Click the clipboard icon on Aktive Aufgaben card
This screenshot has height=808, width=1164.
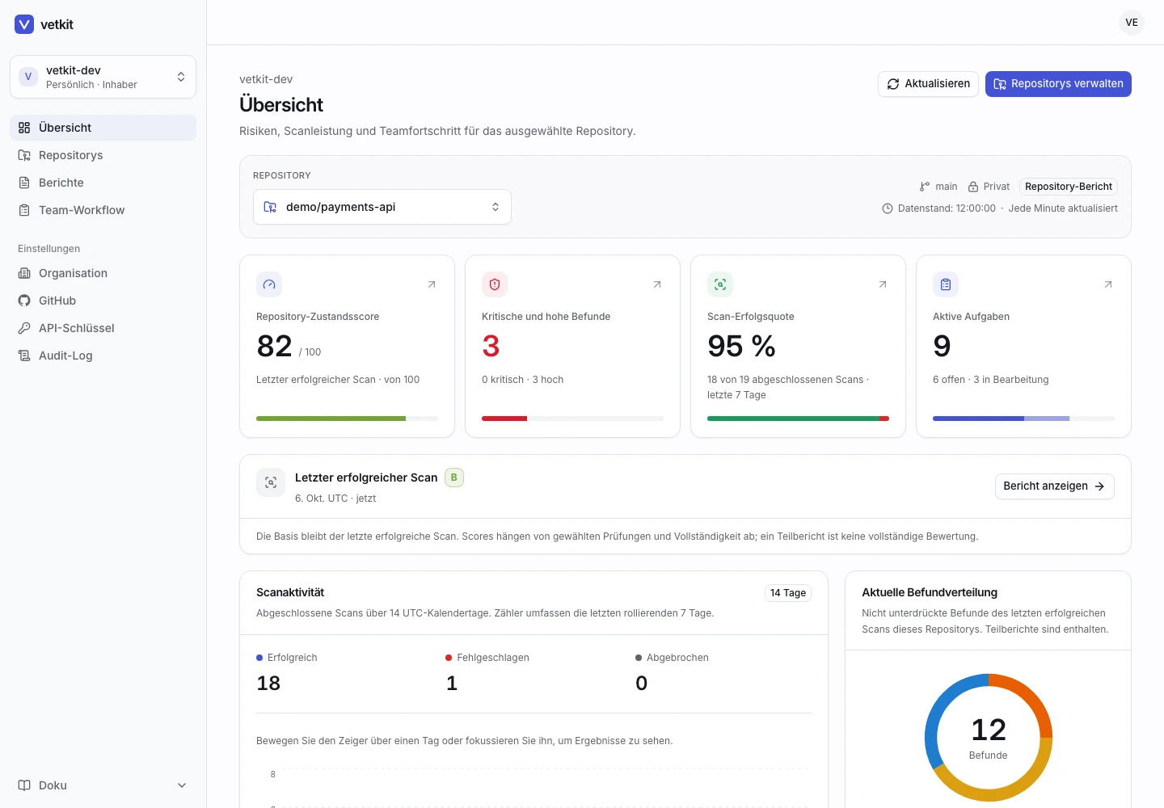[946, 284]
